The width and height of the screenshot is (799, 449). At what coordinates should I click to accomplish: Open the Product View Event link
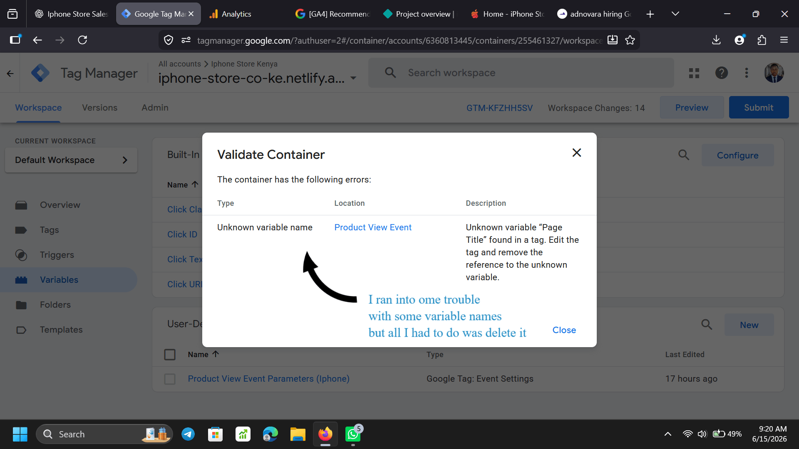[x=373, y=227]
